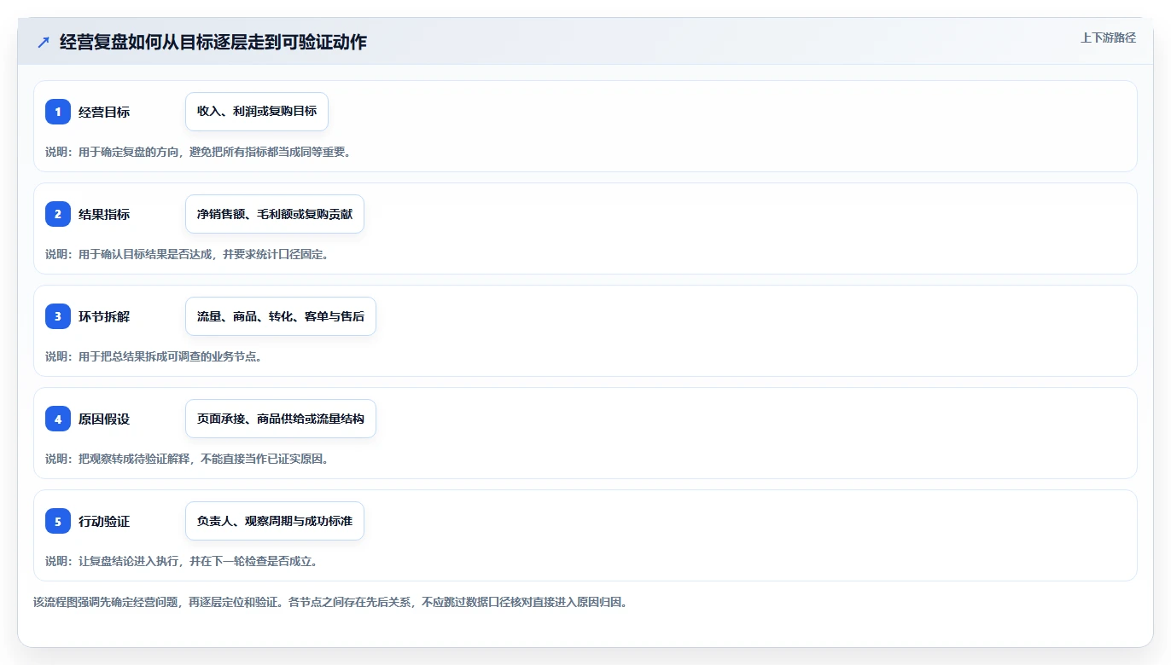
Task: Click the 结果指标 step label
Action: (x=104, y=214)
